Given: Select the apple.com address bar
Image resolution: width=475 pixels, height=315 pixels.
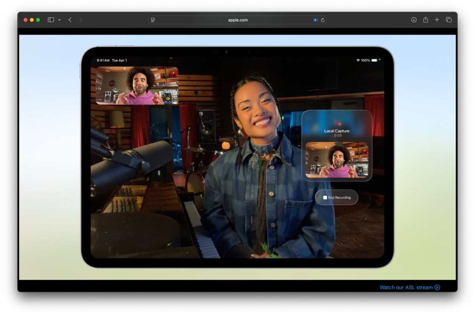Looking at the screenshot, I should pyautogui.click(x=237, y=19).
